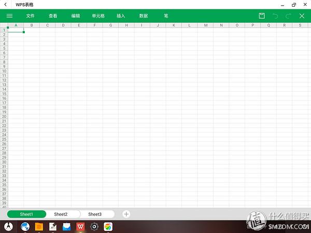Minimize the WPS表格 window
This screenshot has height=233, width=311.
pos(282,5)
